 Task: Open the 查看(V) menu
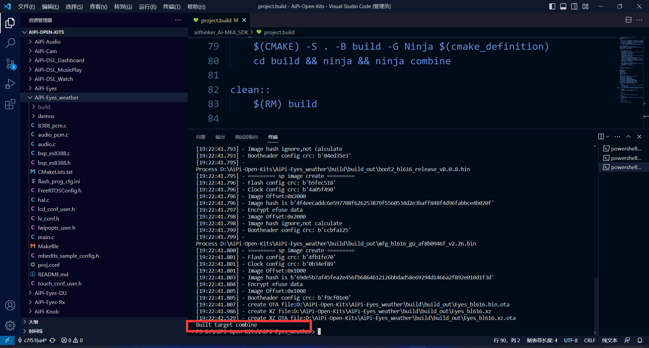pyautogui.click(x=98, y=6)
